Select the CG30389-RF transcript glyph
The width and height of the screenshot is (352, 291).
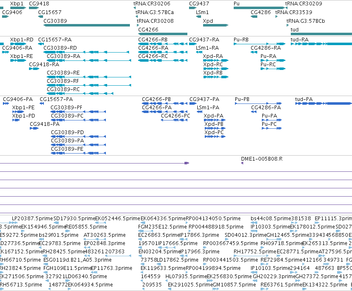coord(89,85)
